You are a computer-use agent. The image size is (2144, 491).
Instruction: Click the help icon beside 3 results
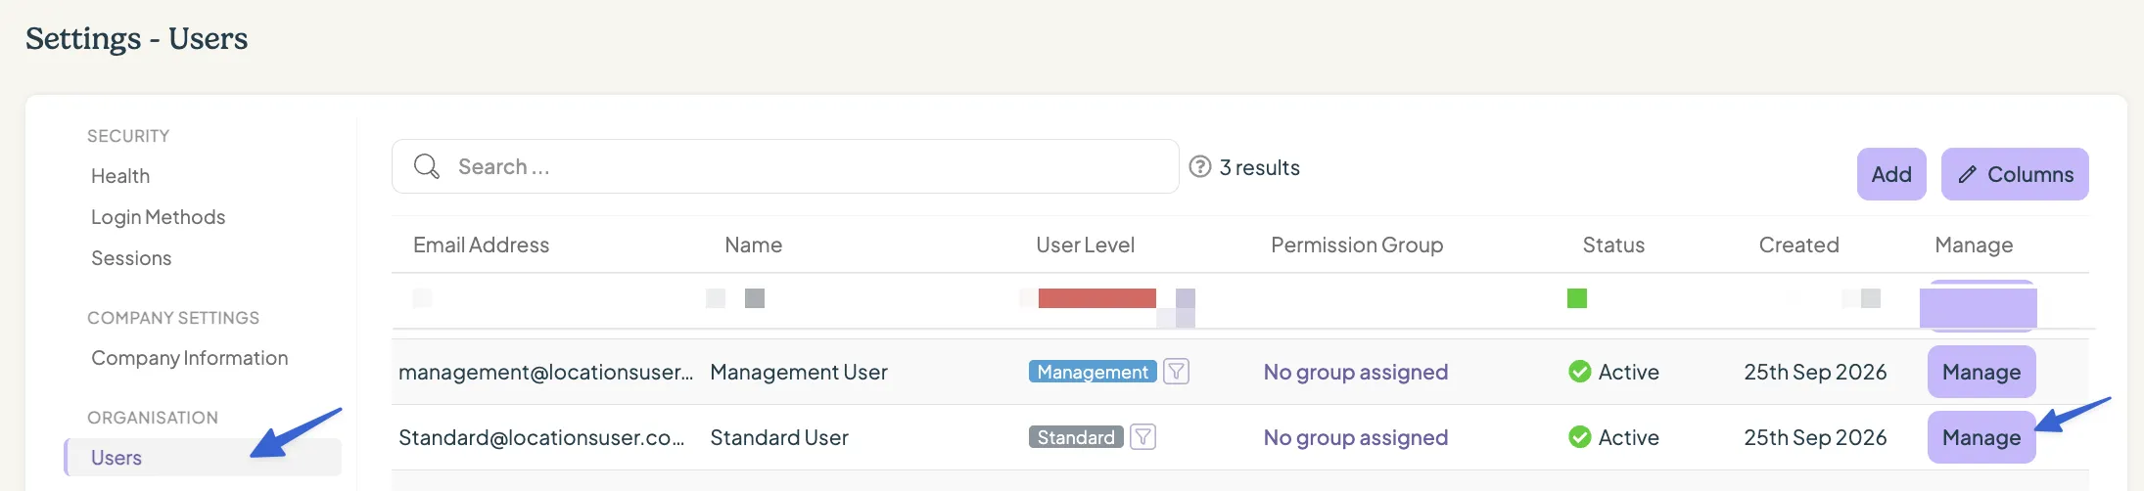1200,166
